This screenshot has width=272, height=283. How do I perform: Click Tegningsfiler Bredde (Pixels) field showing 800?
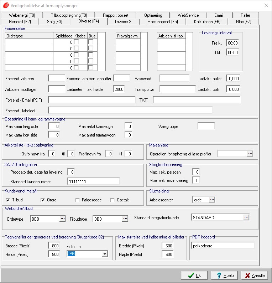[54, 246]
